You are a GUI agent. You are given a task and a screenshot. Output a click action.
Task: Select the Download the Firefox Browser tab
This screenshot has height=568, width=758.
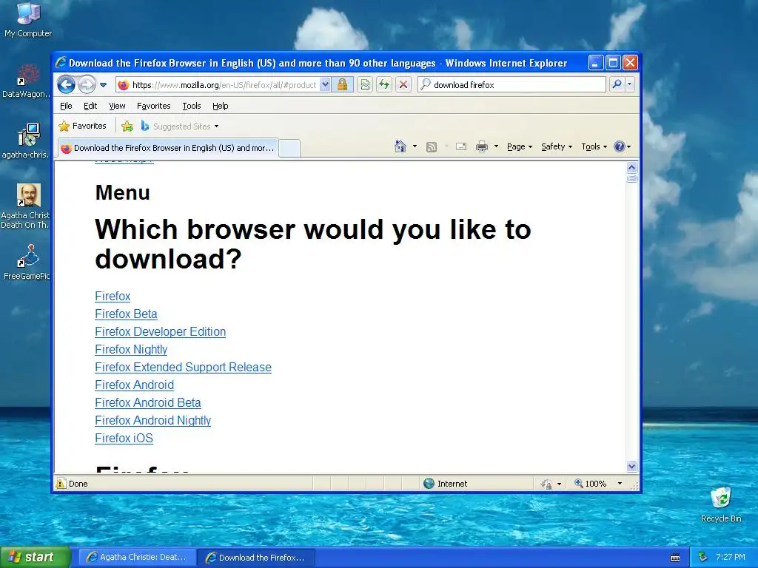pyautogui.click(x=168, y=148)
